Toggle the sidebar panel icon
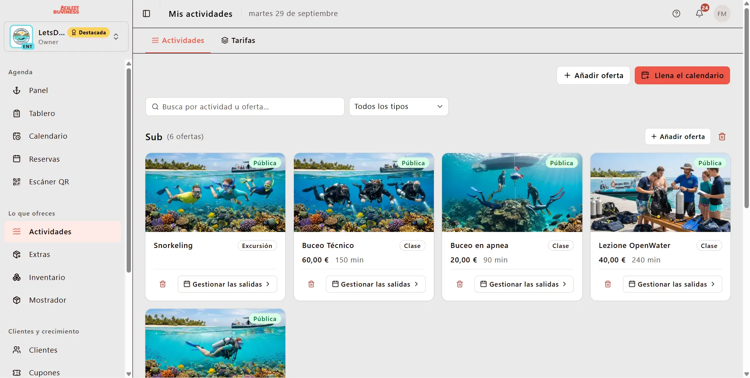750x378 pixels. (x=147, y=14)
